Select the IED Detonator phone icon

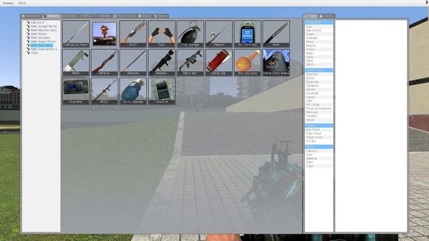tap(247, 34)
